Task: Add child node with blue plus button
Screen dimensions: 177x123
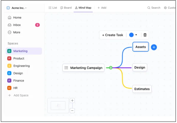Action: pyautogui.click(x=154, y=47)
